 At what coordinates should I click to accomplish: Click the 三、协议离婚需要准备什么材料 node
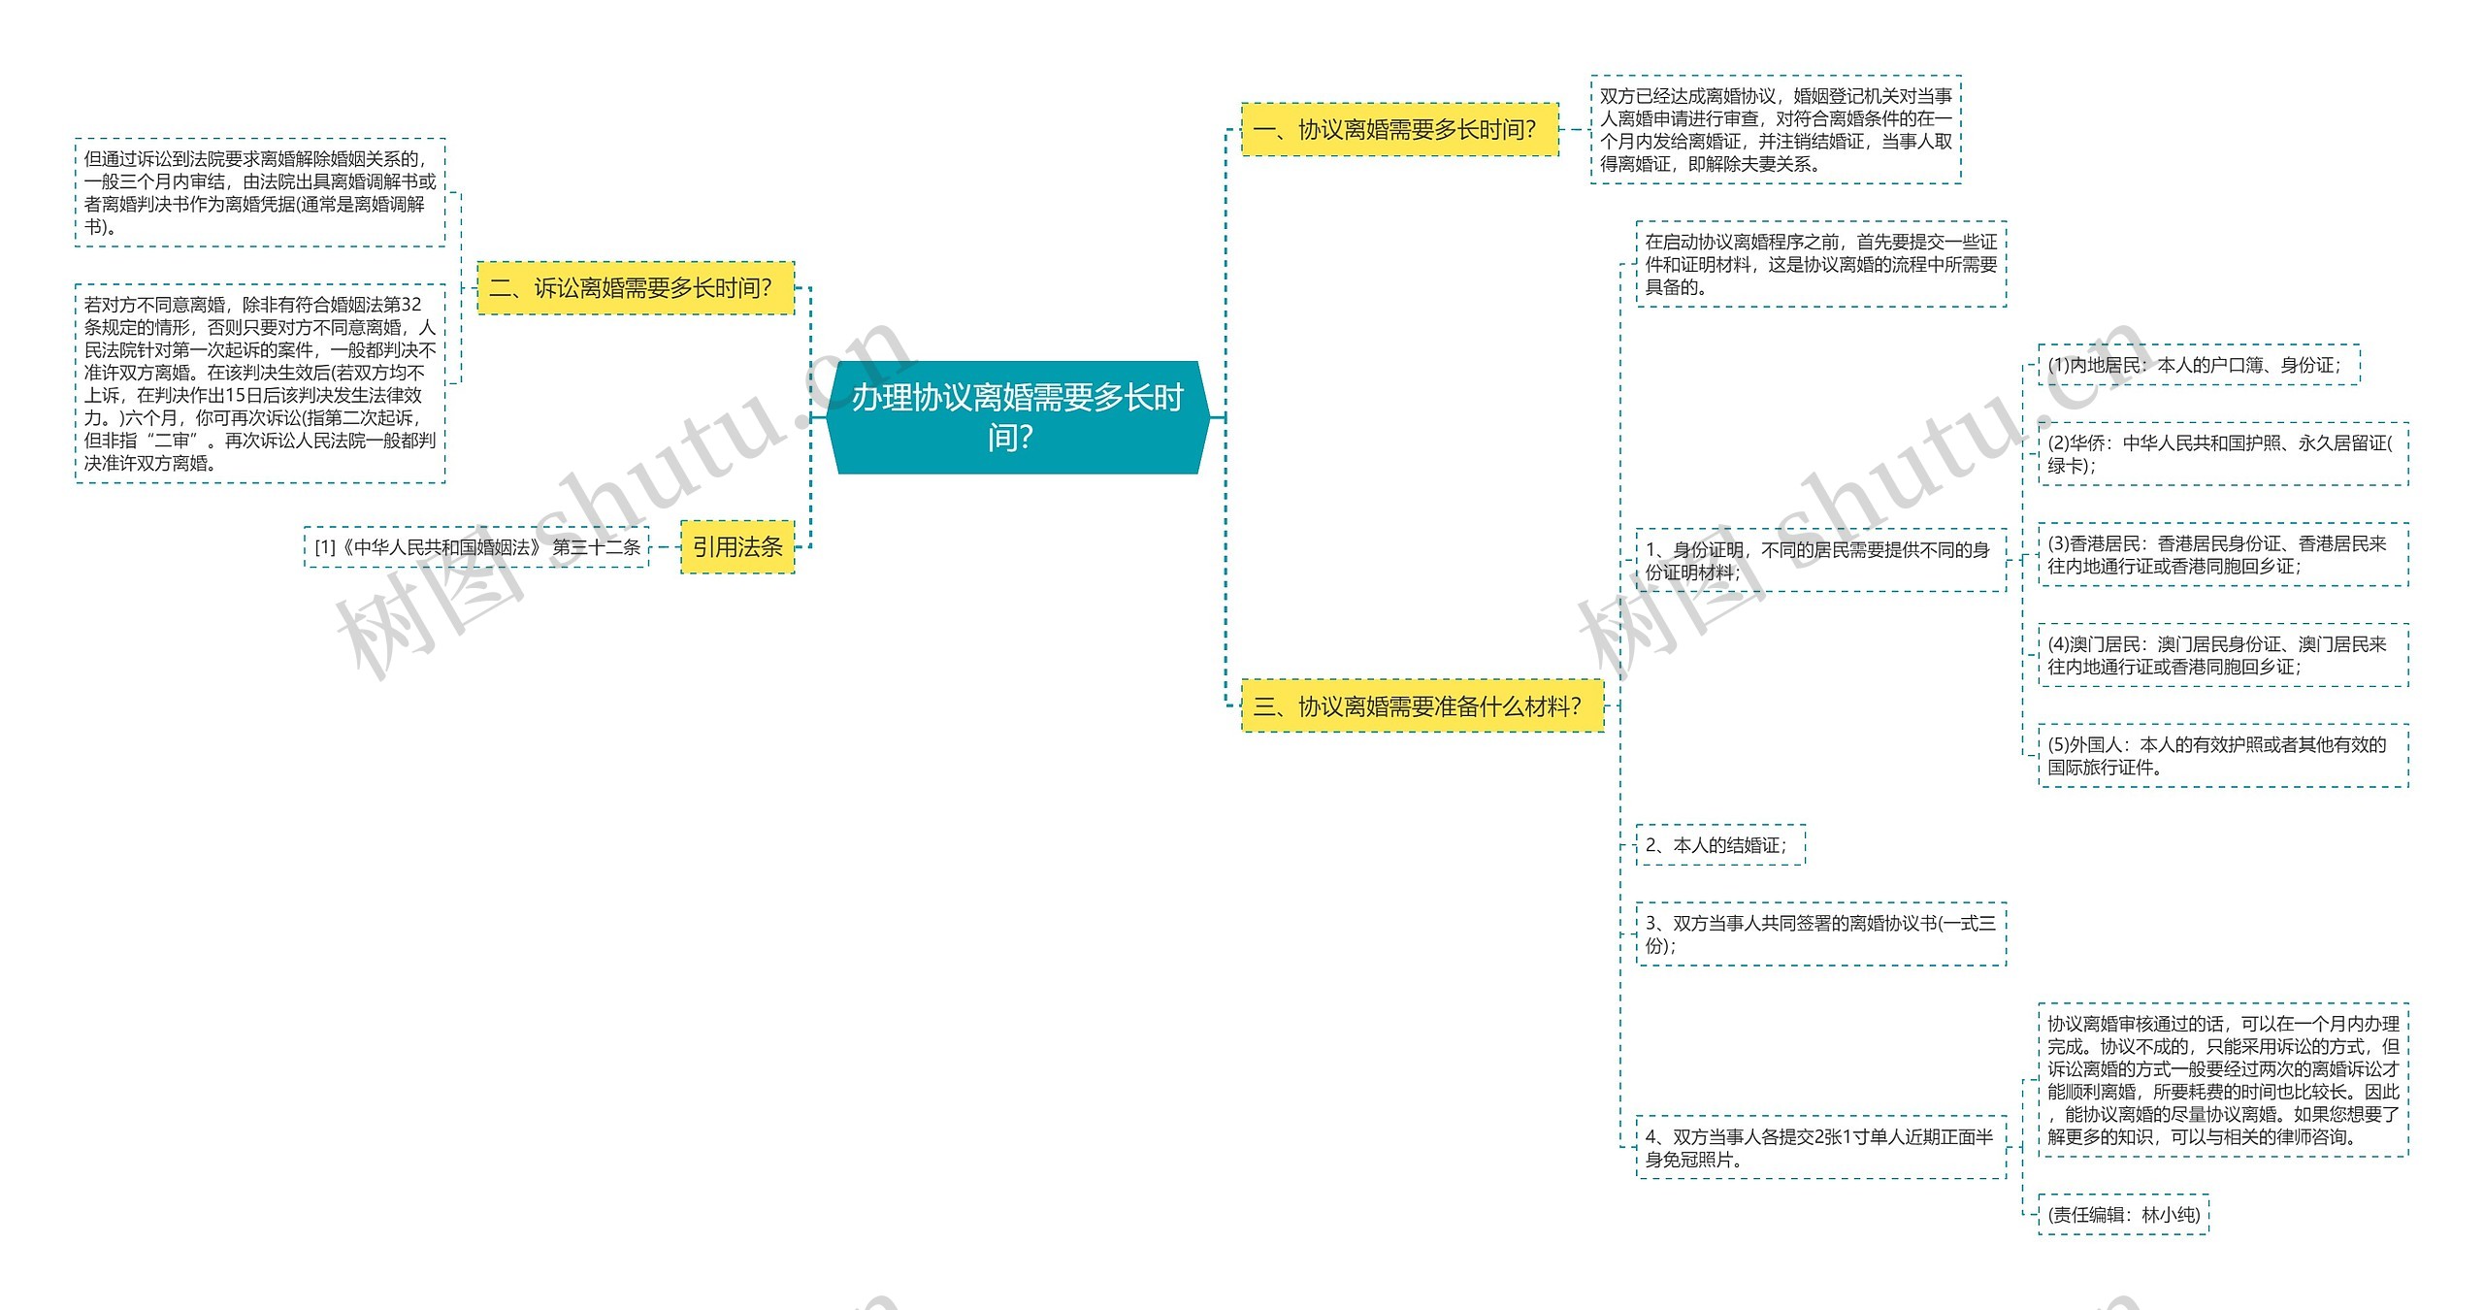pyautogui.click(x=1422, y=705)
